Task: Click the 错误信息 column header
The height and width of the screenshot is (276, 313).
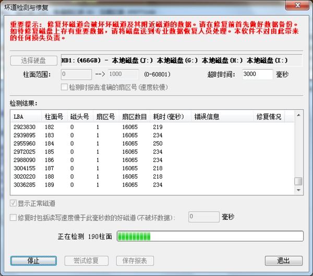Action: pyautogui.click(x=222, y=117)
